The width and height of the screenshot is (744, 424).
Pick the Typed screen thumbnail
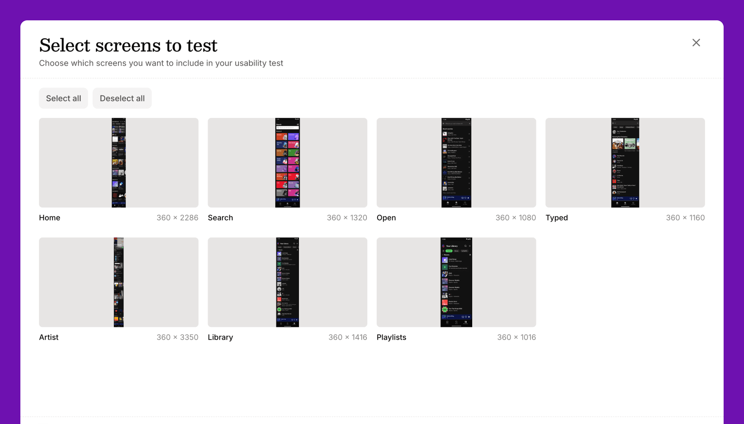625,163
